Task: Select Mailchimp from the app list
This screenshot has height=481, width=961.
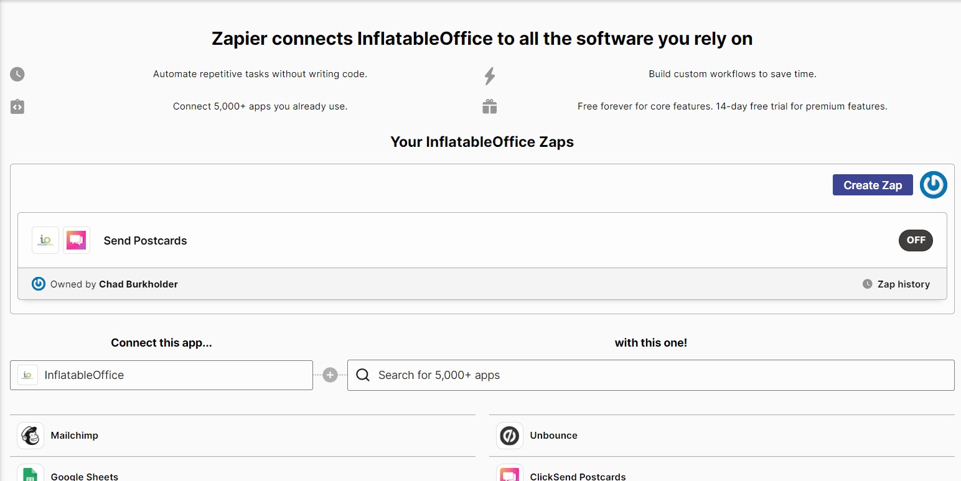Action: tap(75, 436)
